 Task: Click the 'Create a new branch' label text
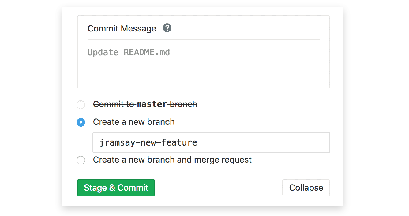coord(133,122)
